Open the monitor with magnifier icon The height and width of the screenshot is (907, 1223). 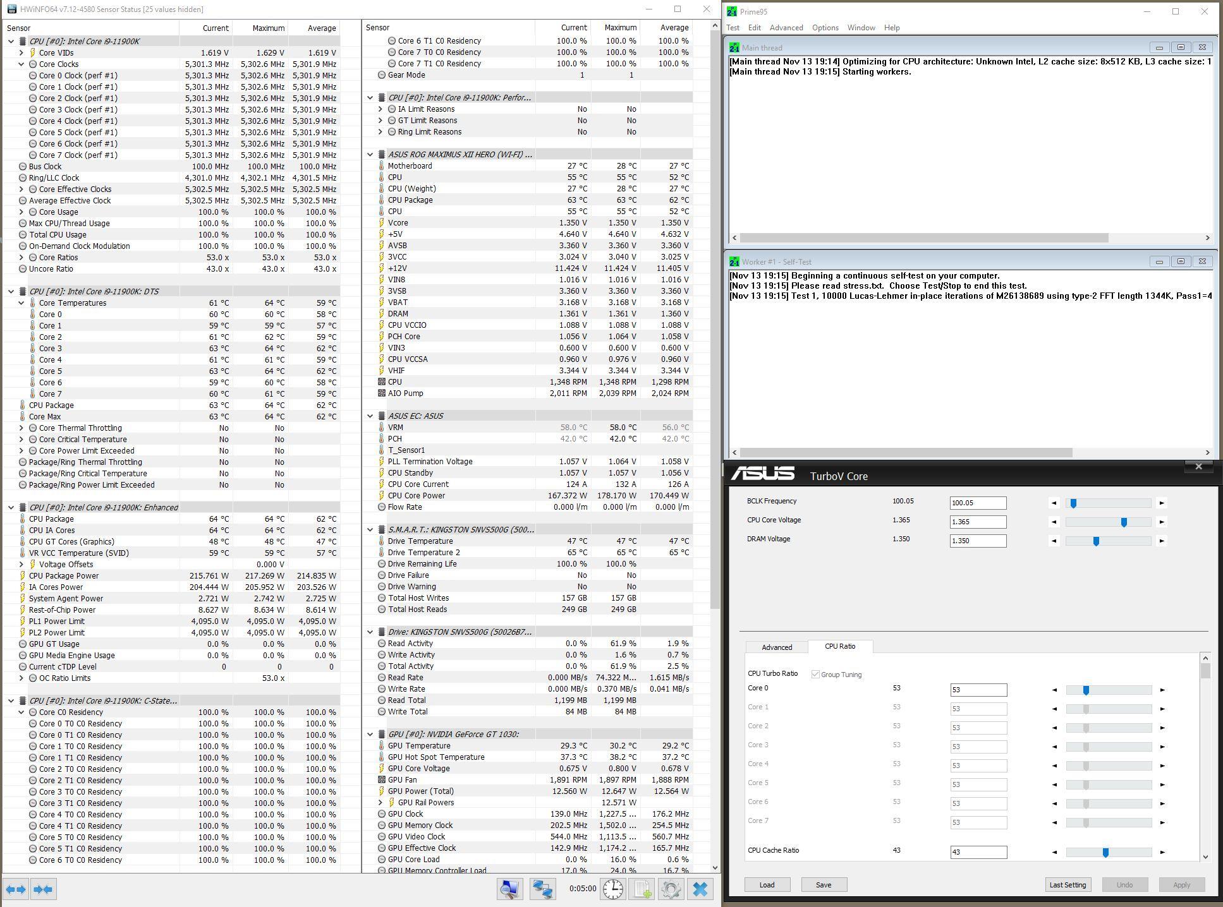[x=509, y=889]
